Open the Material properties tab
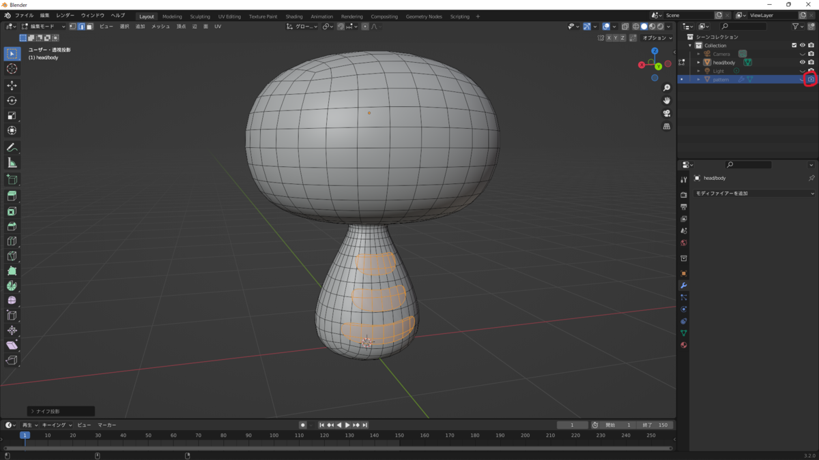The image size is (819, 460). (684, 345)
